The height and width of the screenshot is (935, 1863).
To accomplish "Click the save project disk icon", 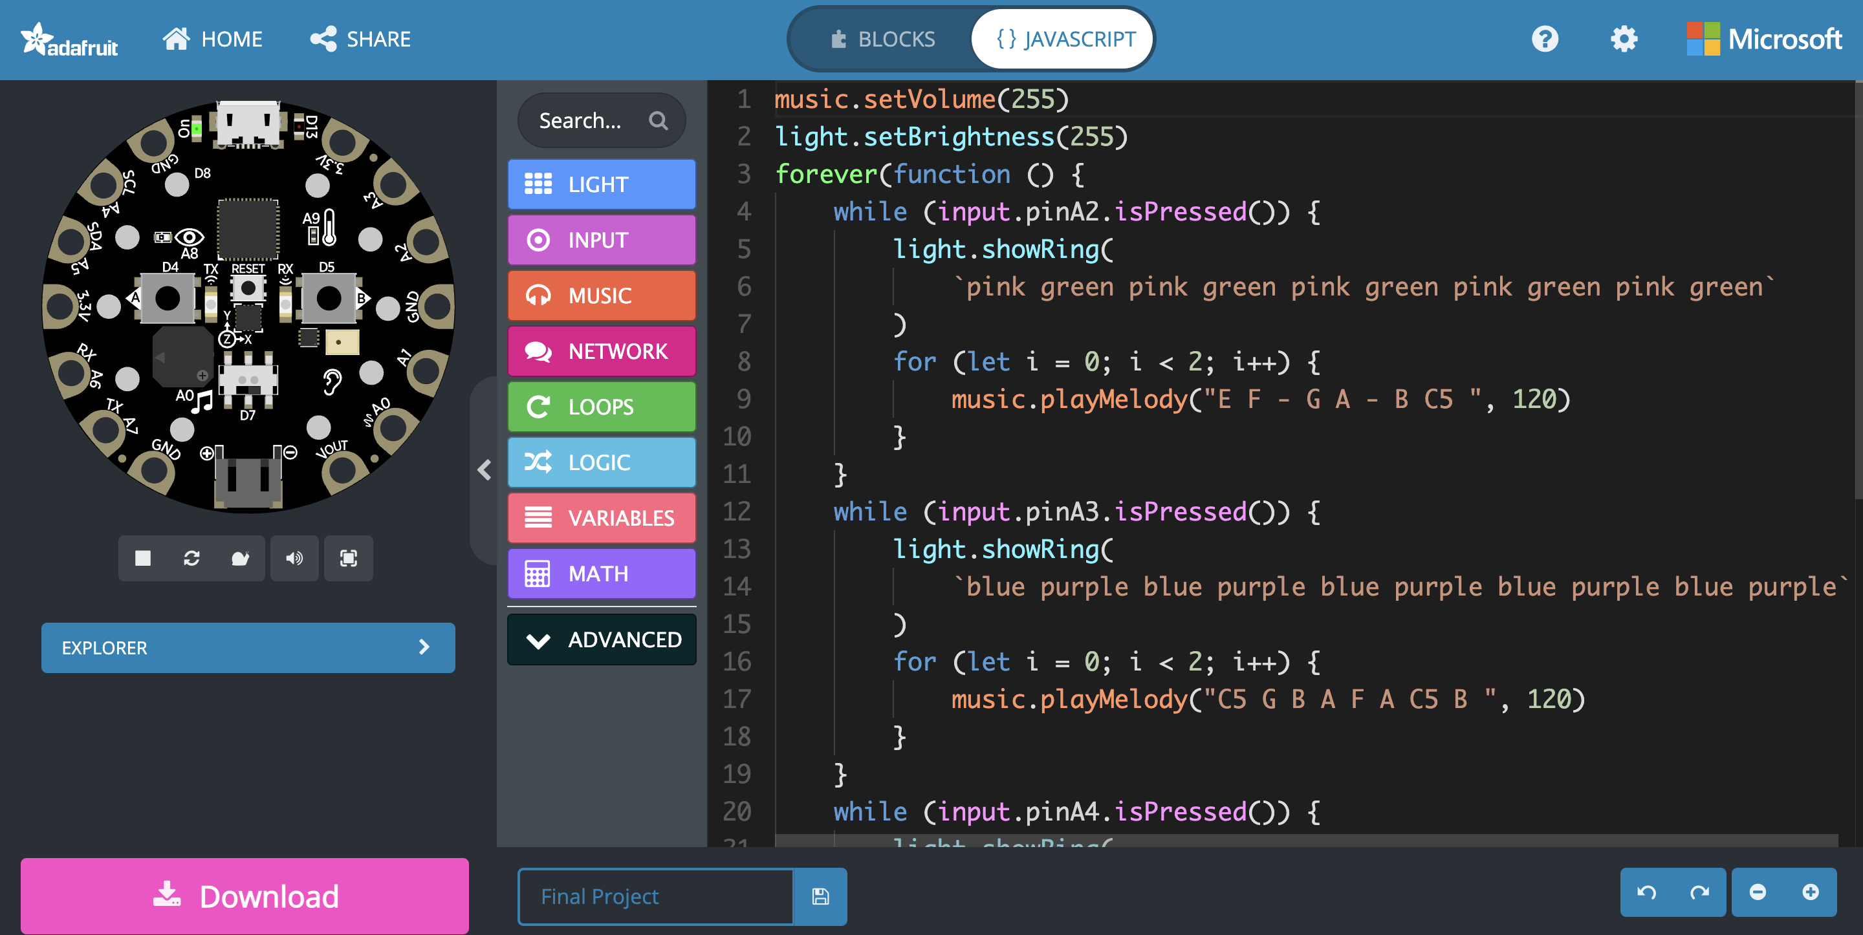I will point(820,897).
